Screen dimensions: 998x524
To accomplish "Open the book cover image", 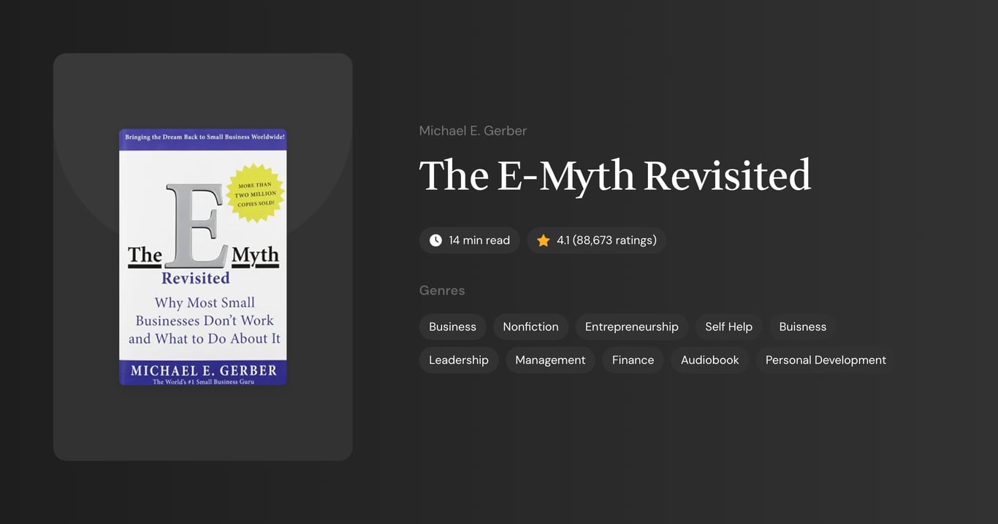I will (x=202, y=257).
